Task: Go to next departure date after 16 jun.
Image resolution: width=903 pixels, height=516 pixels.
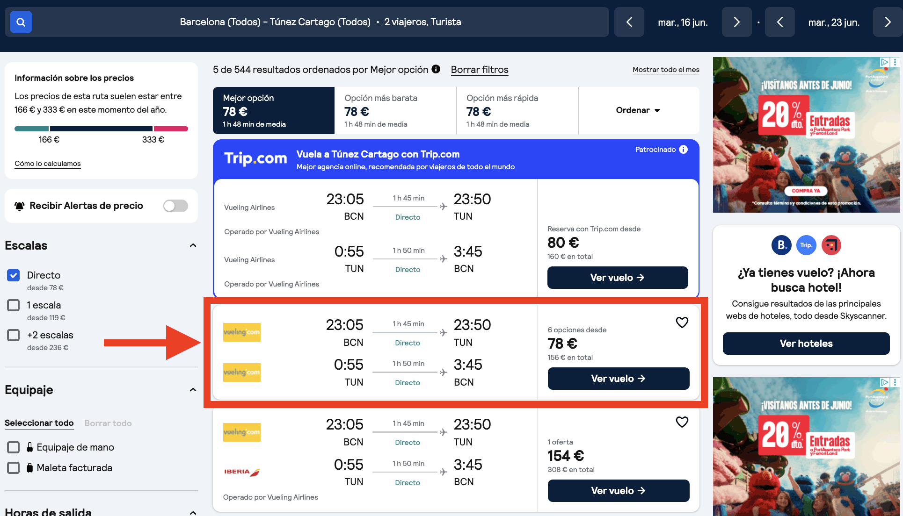Action: (736, 22)
